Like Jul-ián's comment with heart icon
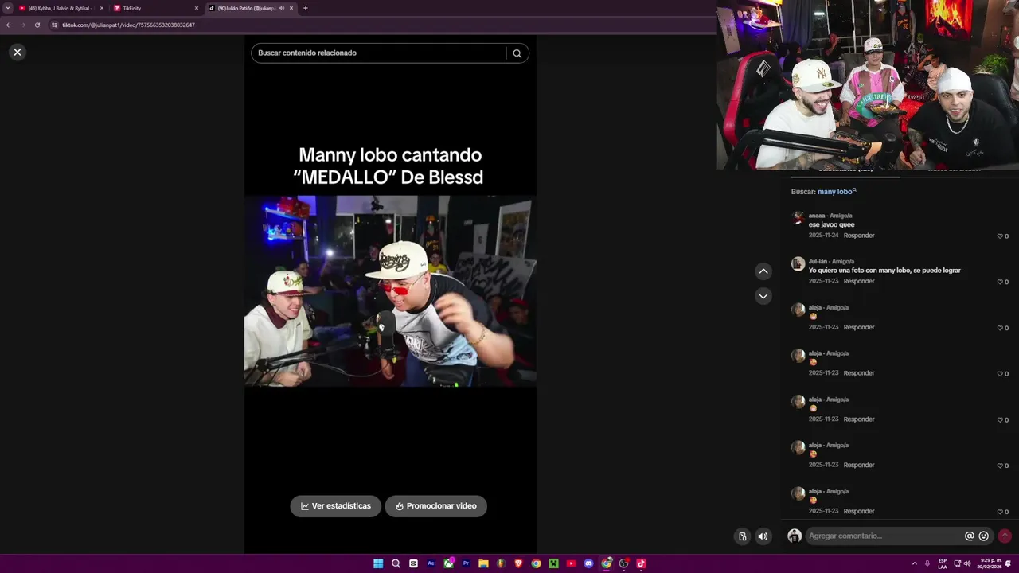Viewport: 1019px width, 573px height. 1000,282
